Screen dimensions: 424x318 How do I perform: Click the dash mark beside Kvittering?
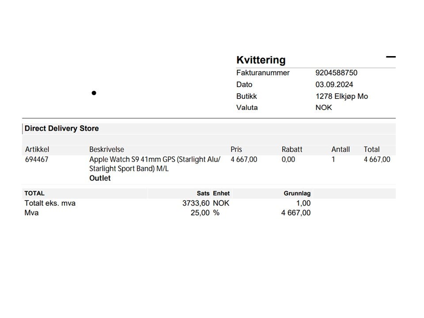pos(391,57)
